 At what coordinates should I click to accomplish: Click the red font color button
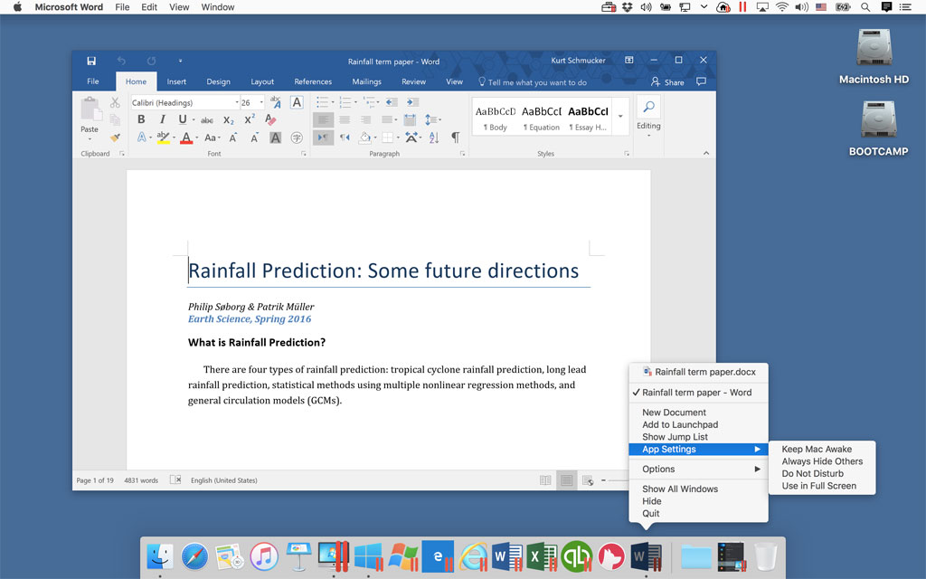[186, 138]
